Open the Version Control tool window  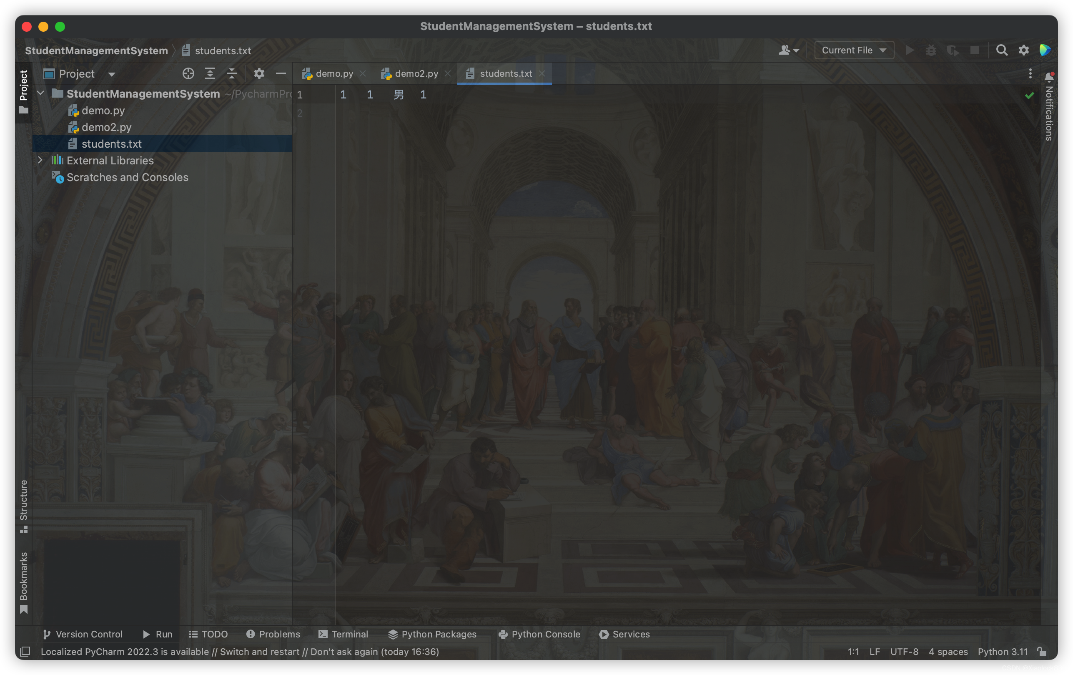tap(83, 634)
